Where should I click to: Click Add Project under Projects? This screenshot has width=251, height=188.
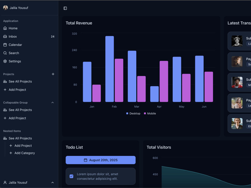tap(29, 90)
